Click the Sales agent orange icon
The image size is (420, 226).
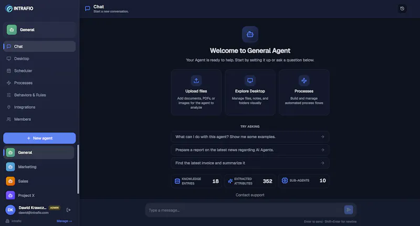[10, 181]
